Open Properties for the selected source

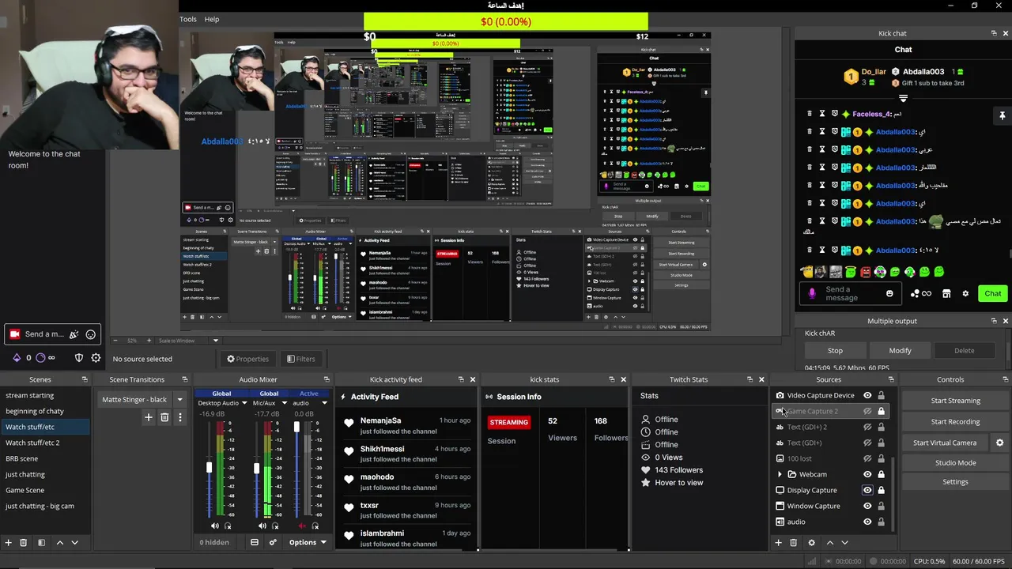pos(247,359)
